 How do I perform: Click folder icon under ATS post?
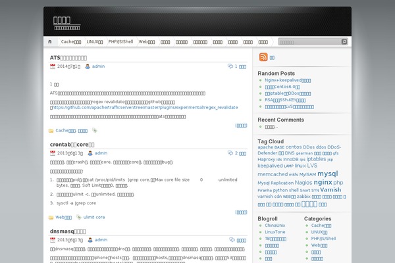51,131
